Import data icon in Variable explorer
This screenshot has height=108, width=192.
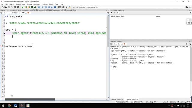[111, 13]
